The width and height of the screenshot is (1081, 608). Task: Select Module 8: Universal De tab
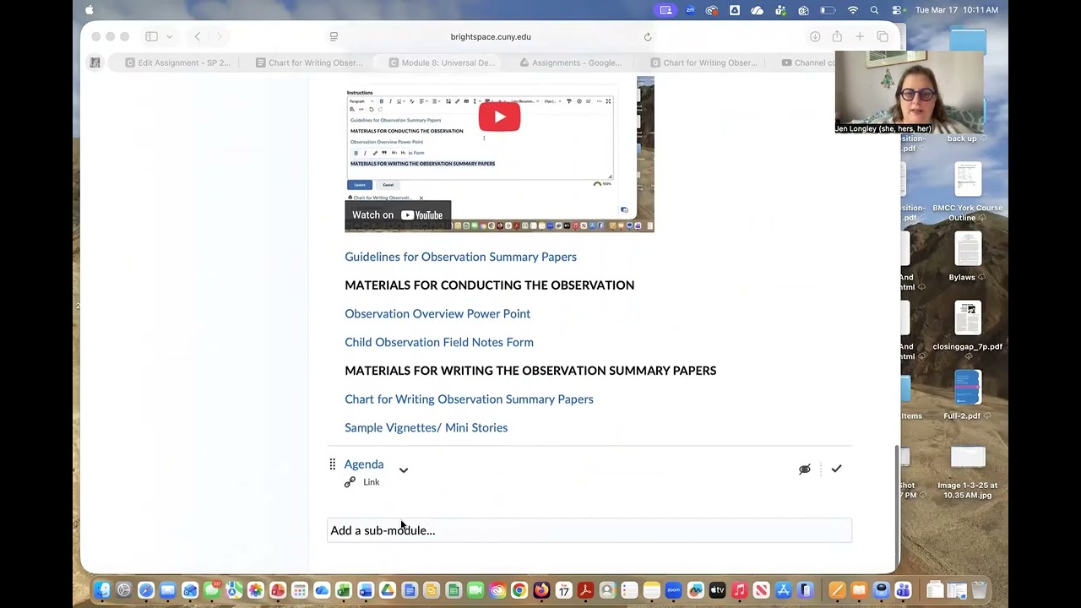441,62
